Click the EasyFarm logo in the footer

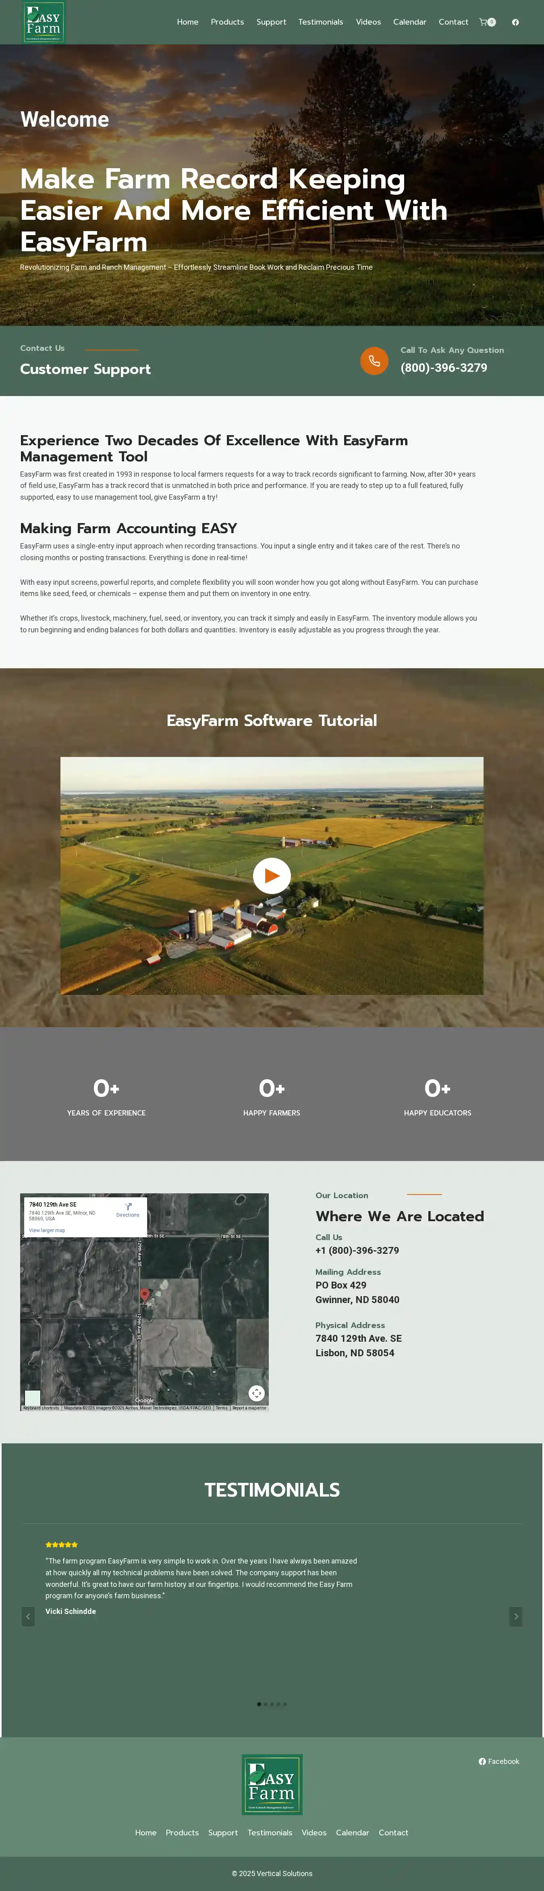click(x=272, y=1785)
